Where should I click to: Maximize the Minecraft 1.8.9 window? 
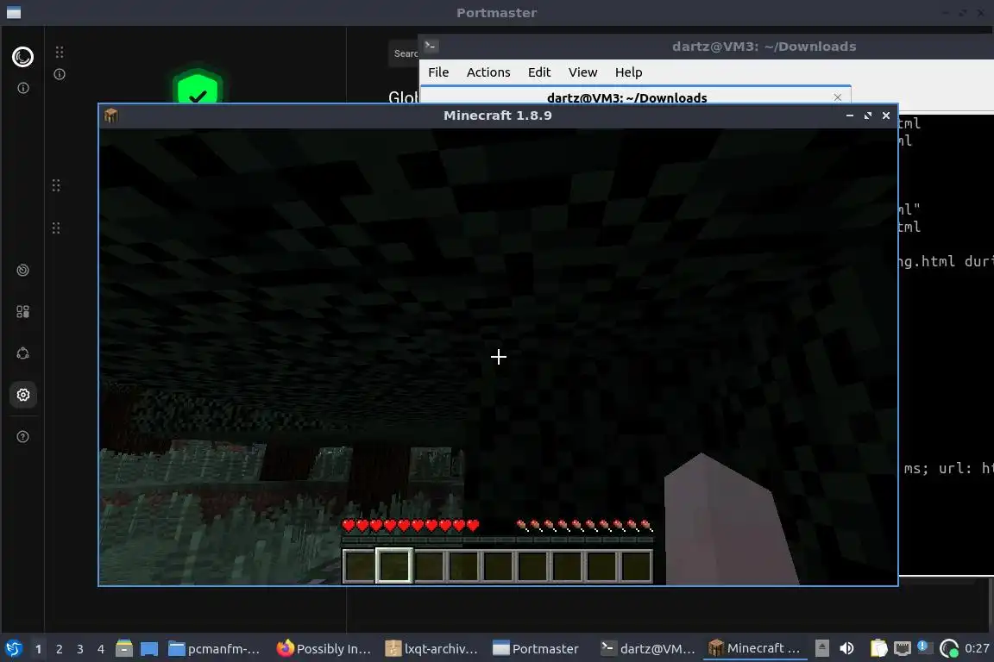pyautogui.click(x=868, y=116)
